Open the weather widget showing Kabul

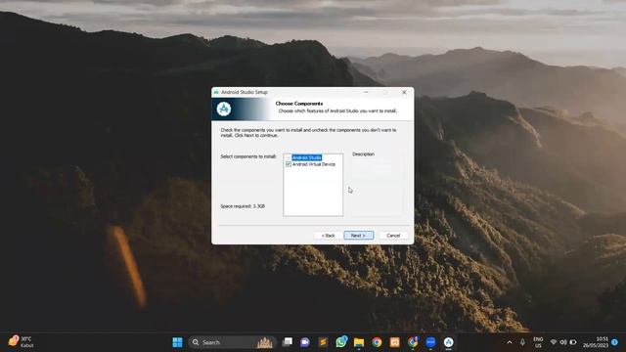(x=22, y=342)
